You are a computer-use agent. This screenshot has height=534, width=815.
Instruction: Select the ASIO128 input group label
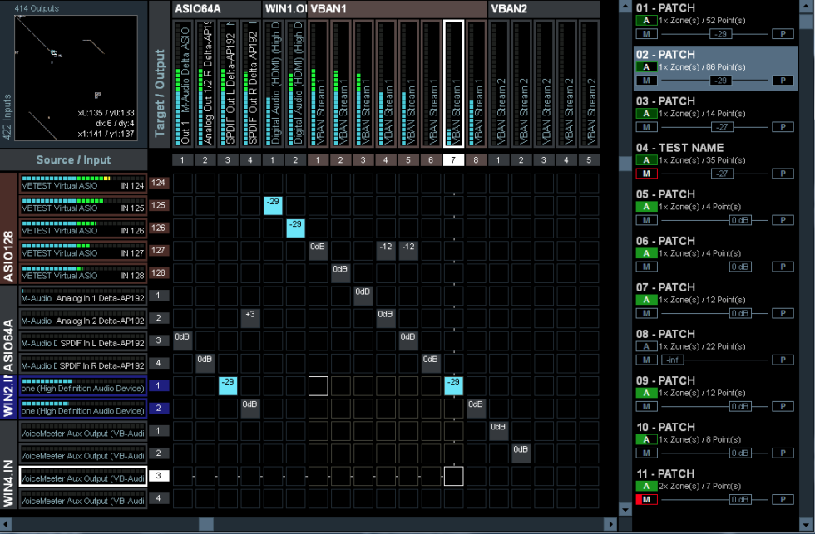pyautogui.click(x=8, y=228)
